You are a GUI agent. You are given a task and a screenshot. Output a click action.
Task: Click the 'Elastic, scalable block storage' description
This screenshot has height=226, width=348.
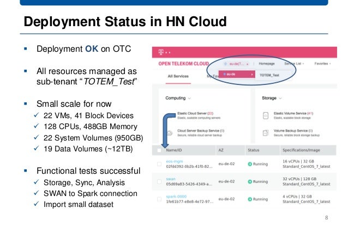coord(292,118)
